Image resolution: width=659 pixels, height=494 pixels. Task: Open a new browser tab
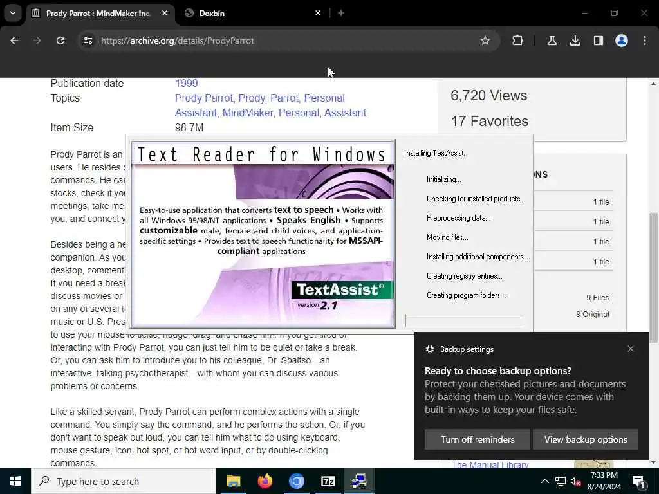pyautogui.click(x=341, y=13)
